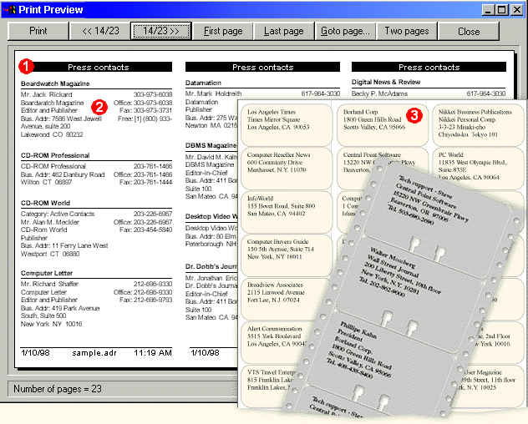Image resolution: width=528 pixels, height=424 pixels.
Task: Click the third column Press contacts header
Action: pyautogui.click(x=429, y=67)
